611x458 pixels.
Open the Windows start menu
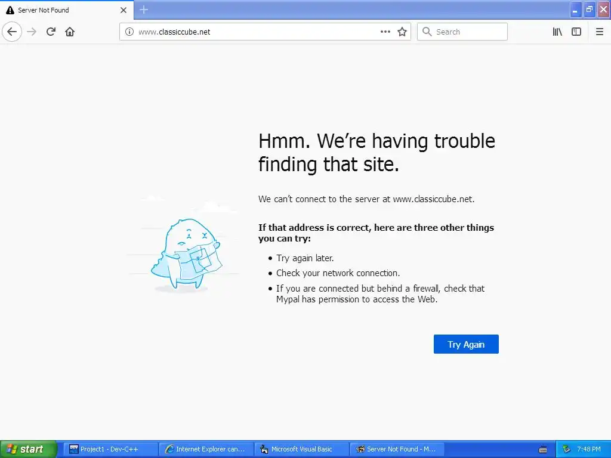[29, 449]
